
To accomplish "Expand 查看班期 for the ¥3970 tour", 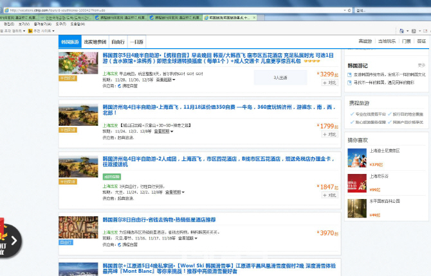I will coord(188,238).
